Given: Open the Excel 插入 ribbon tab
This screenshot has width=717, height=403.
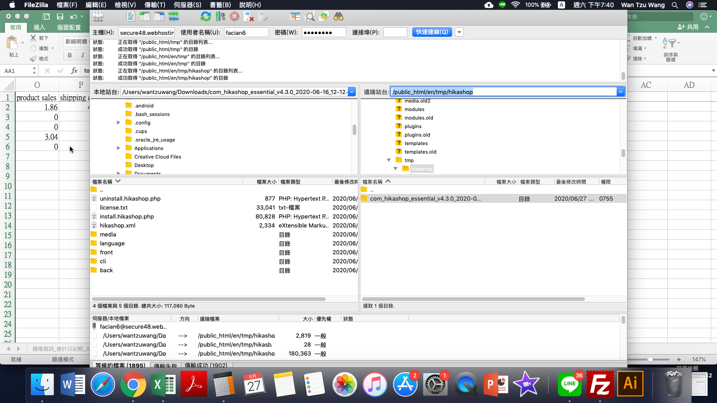Looking at the screenshot, I should (x=39, y=27).
